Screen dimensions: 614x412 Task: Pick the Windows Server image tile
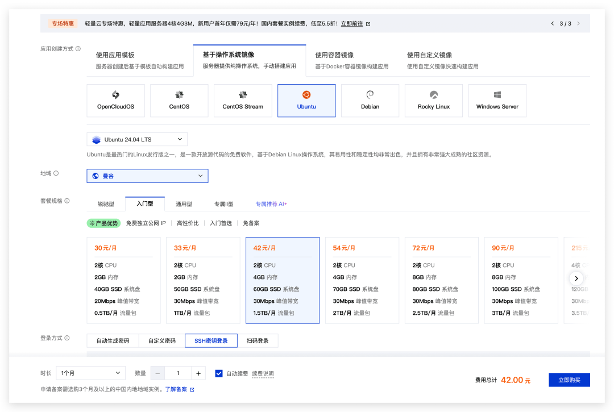click(497, 101)
